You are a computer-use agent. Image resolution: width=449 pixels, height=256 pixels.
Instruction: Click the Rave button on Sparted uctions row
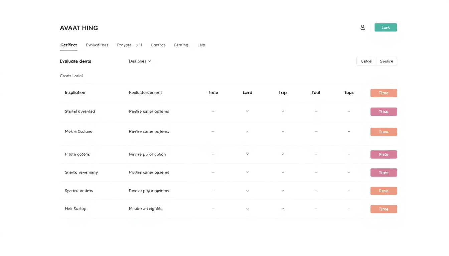tap(384, 191)
